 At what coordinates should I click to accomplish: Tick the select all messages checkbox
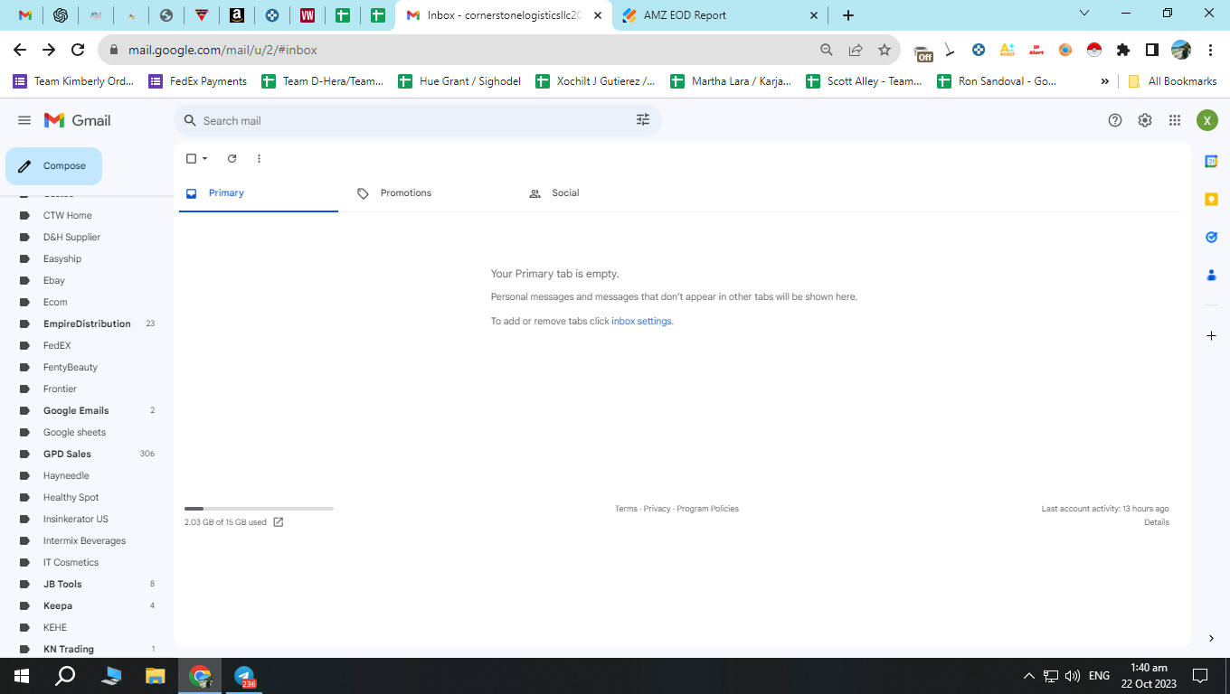coord(191,158)
